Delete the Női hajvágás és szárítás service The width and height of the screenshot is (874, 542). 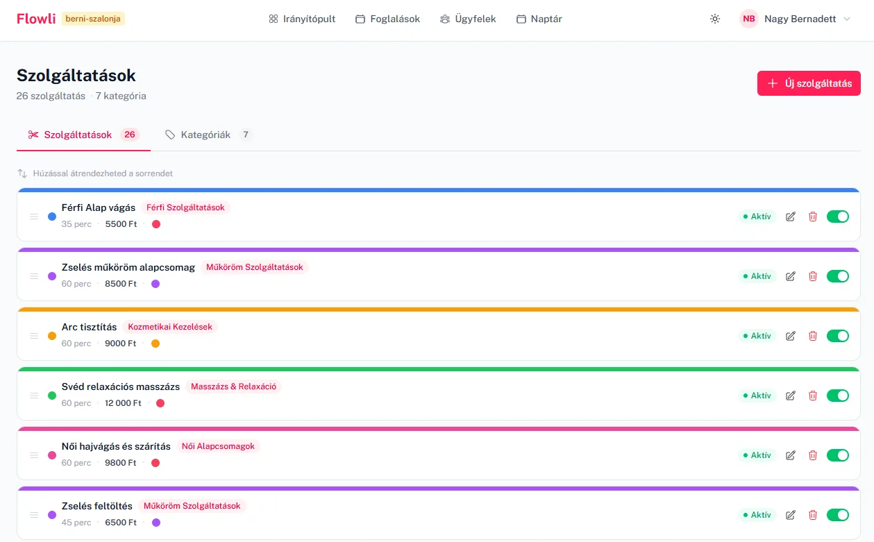(x=813, y=455)
